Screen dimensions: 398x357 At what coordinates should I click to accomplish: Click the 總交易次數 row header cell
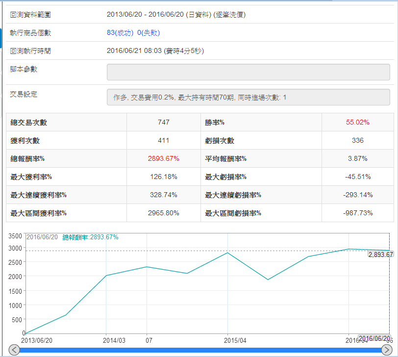[66, 122]
